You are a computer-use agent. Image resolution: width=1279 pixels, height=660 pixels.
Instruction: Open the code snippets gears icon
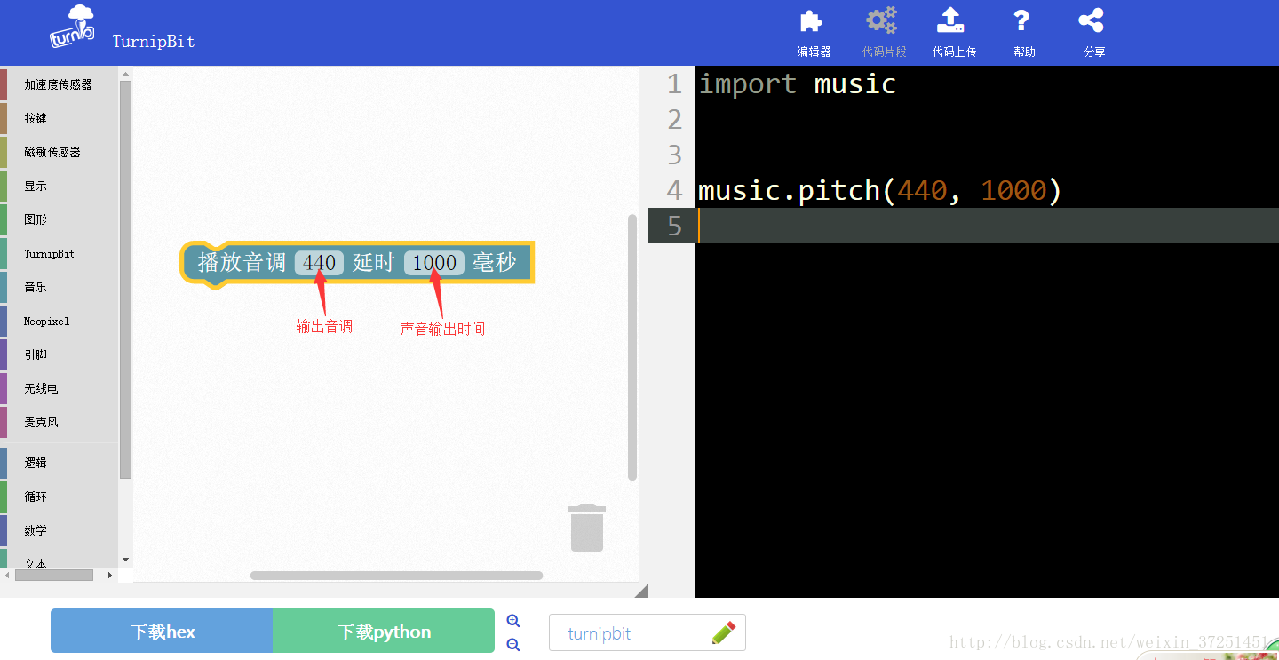(x=882, y=20)
